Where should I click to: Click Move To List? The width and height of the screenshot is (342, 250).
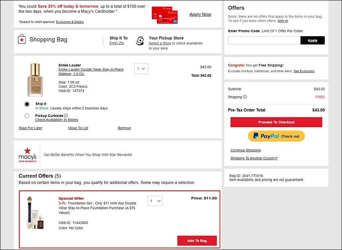(78, 128)
